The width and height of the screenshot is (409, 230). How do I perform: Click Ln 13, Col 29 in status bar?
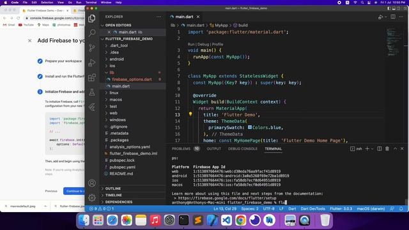225,209
